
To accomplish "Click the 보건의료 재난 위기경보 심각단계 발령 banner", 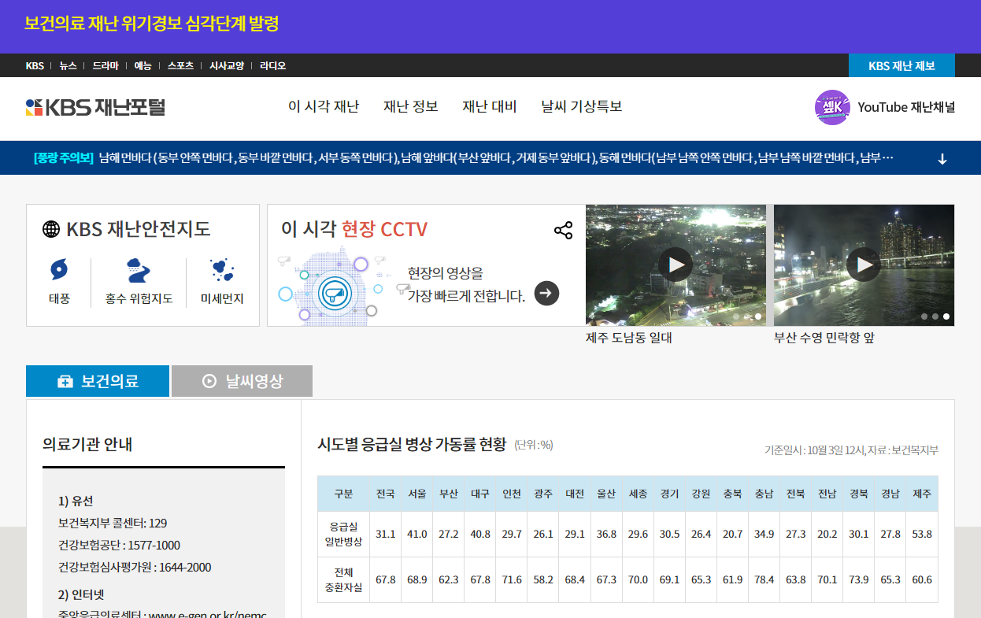I will [152, 23].
